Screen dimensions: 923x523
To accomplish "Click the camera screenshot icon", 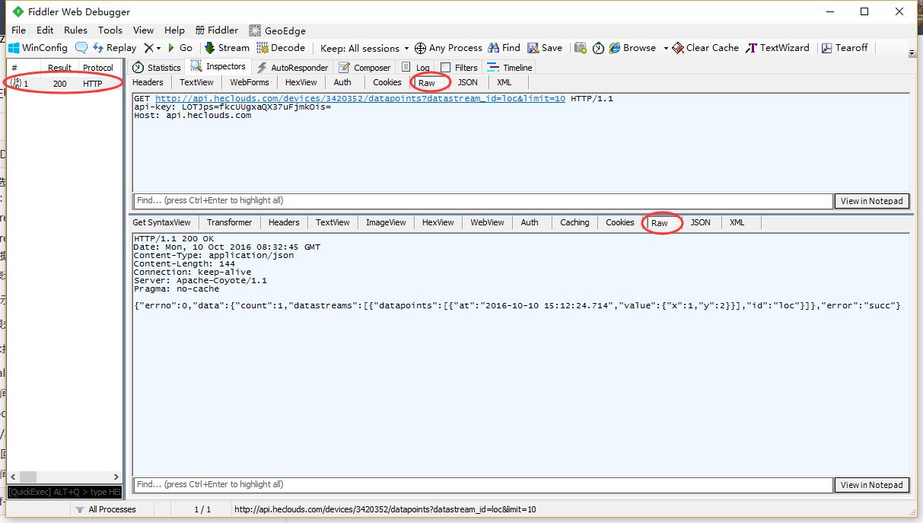I will pyautogui.click(x=581, y=47).
